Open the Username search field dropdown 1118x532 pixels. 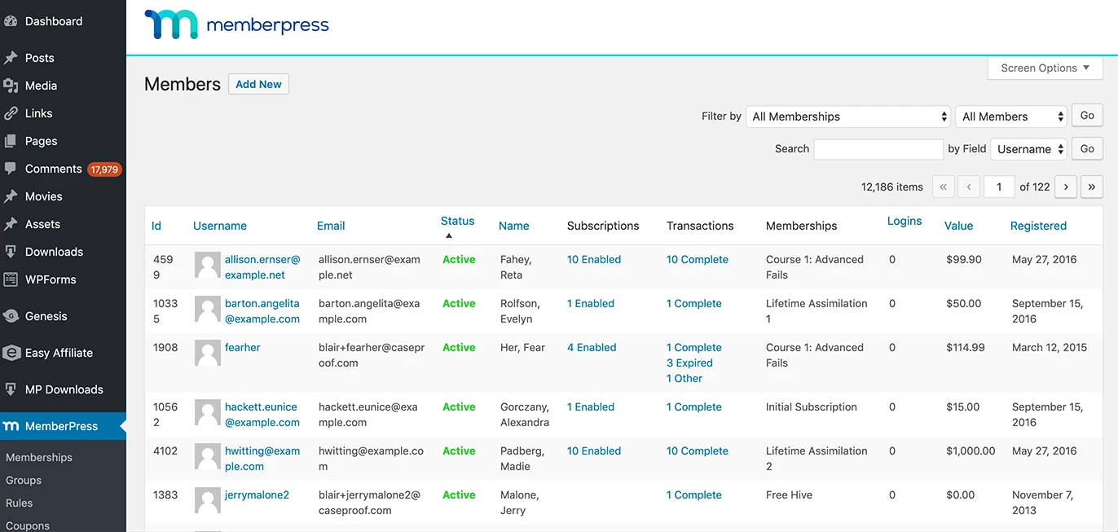tap(1028, 149)
